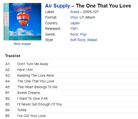The height and width of the screenshot is (119, 138).
Task: Open the Arista label link
Action: click(74, 12)
